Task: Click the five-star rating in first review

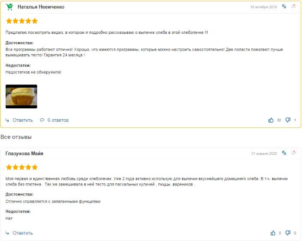Action: coord(22,21)
